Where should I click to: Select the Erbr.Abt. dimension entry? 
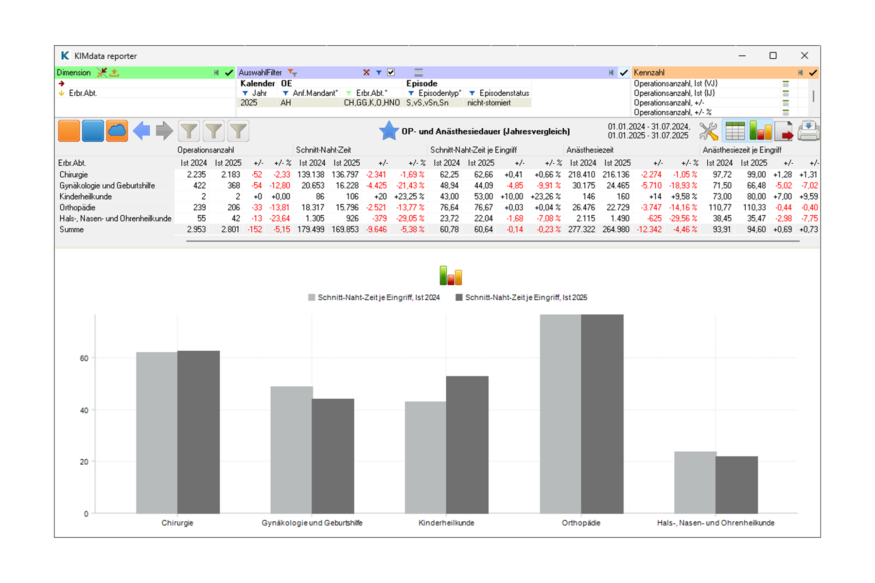[83, 93]
